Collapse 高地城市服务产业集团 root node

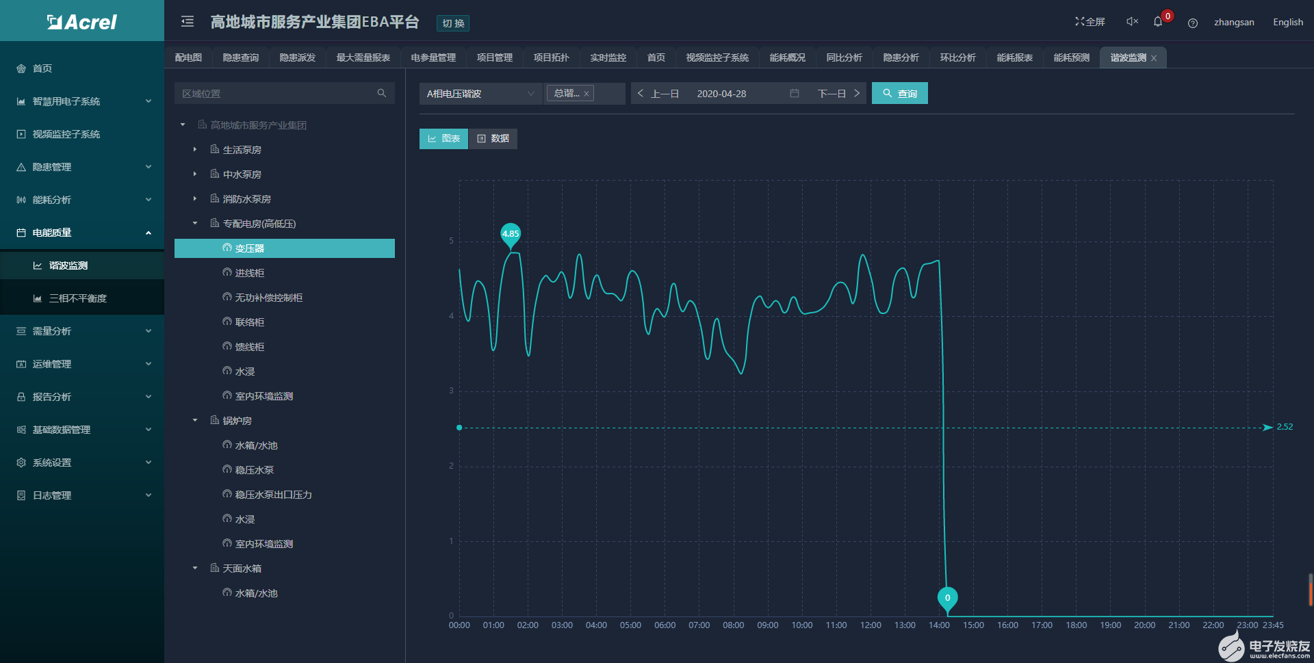(183, 125)
